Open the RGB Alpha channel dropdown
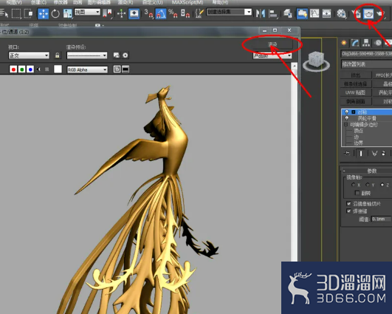Screen dimensions: 392x314 pyautogui.click(x=87, y=69)
